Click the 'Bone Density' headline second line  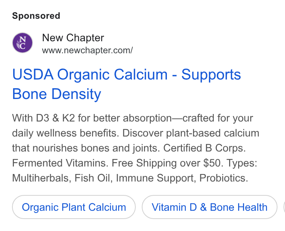pyautogui.click(x=57, y=94)
